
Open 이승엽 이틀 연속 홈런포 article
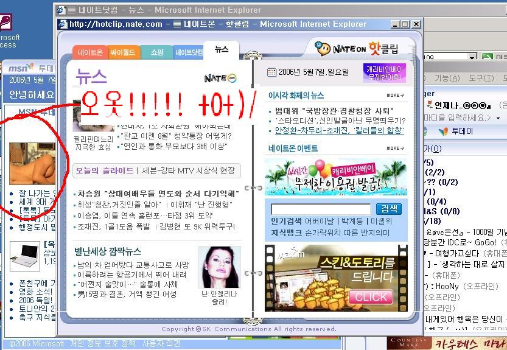(x=145, y=215)
